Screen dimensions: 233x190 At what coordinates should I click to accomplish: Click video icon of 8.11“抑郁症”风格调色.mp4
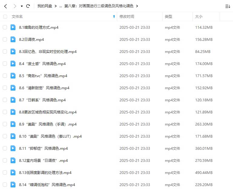13,148
